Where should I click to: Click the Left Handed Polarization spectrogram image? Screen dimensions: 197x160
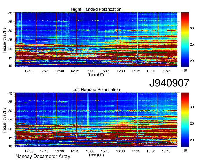point(96,120)
